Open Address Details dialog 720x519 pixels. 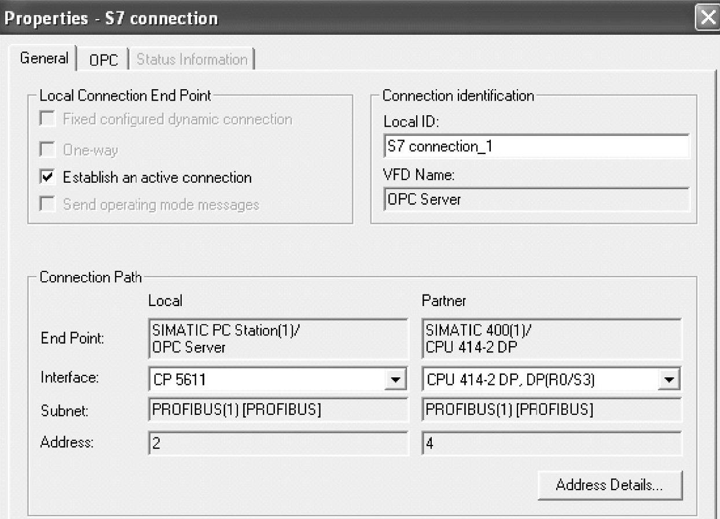(x=609, y=485)
